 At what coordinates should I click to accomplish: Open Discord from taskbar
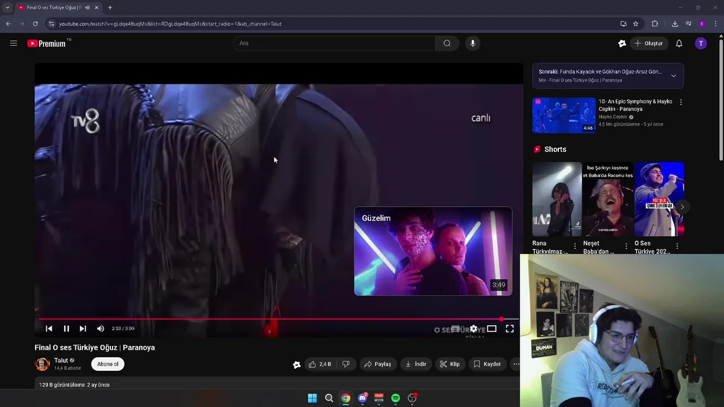coord(362,398)
